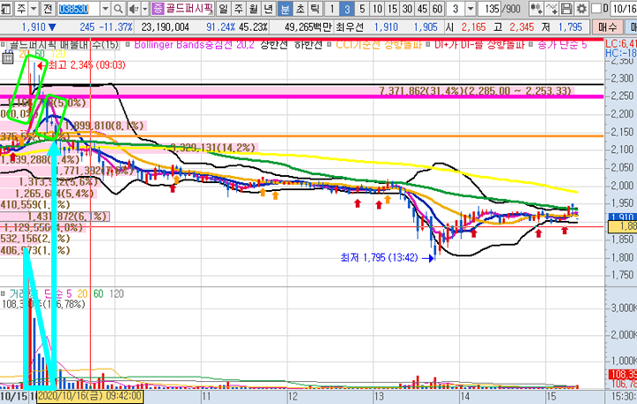637x404 pixels.
Task: Select the 15-minute interval
Action: (393, 9)
